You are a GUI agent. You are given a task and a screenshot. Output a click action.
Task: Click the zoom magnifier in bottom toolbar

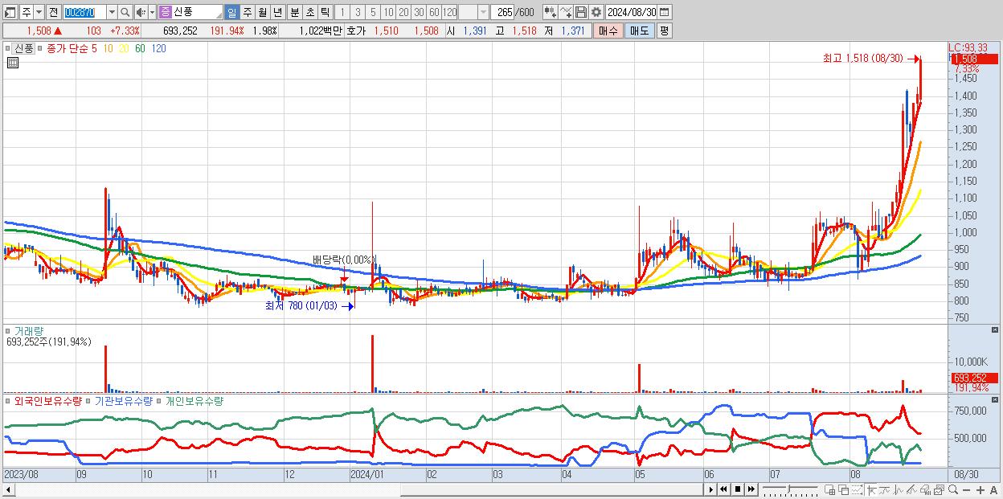(x=953, y=489)
